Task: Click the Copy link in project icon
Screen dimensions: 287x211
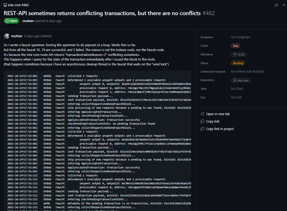Action: tap(202, 129)
